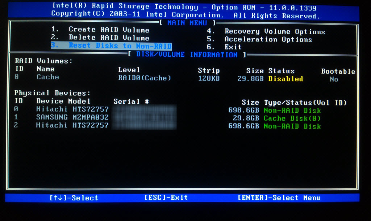
Task: Click Hitachi HTS72757 device ID 2
Action: click(72, 125)
